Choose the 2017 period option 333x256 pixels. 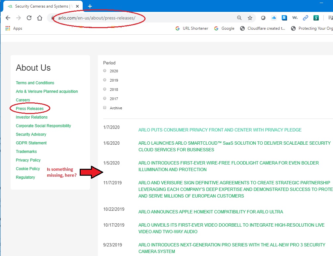coord(105,98)
